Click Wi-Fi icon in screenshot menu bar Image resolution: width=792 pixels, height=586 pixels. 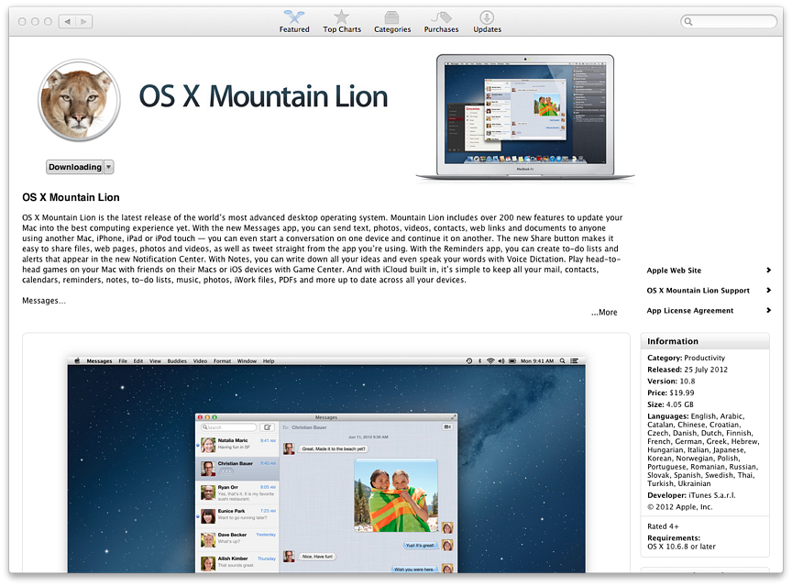point(490,360)
